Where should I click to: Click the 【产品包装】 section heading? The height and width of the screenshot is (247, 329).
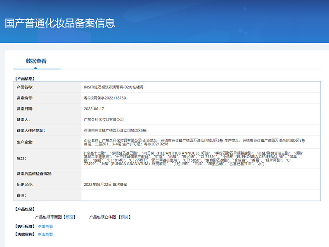point(25,209)
